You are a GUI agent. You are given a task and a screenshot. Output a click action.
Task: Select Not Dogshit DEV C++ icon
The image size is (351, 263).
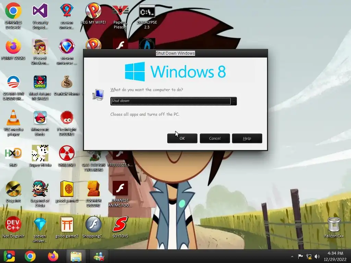point(13,227)
